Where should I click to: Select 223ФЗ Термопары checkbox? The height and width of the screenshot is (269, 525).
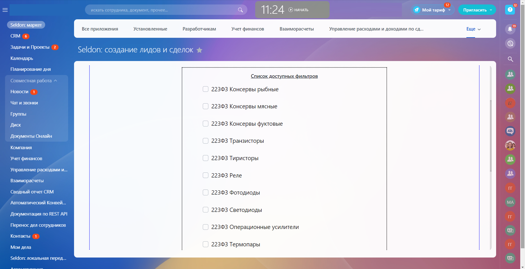coord(206,244)
